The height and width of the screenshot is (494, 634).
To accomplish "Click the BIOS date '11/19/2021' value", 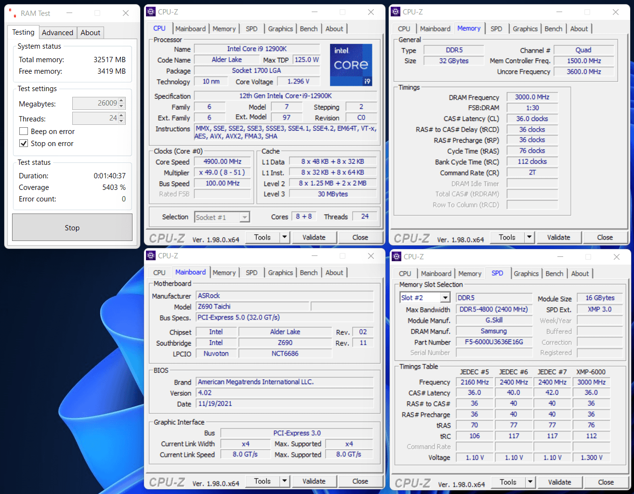I will 285,403.
